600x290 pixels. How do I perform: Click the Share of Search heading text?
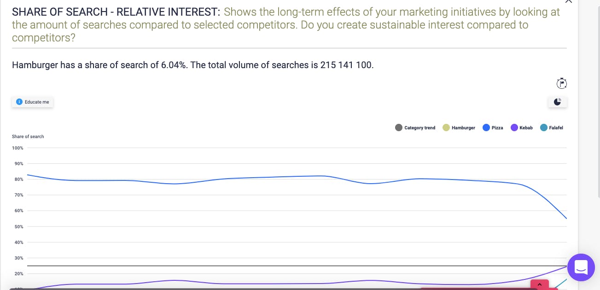(x=116, y=12)
